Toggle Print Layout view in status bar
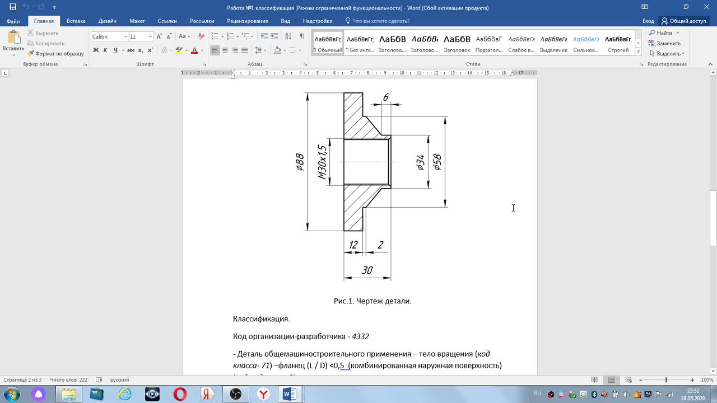Viewport: 717px width, 403px height. (612, 380)
